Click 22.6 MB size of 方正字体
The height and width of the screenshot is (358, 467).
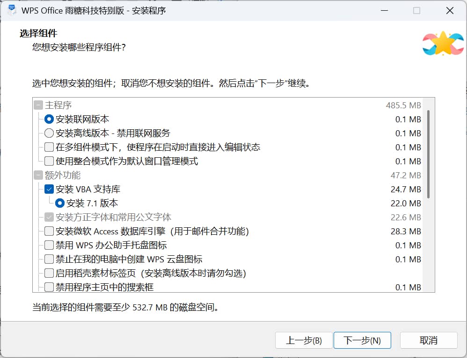click(406, 218)
